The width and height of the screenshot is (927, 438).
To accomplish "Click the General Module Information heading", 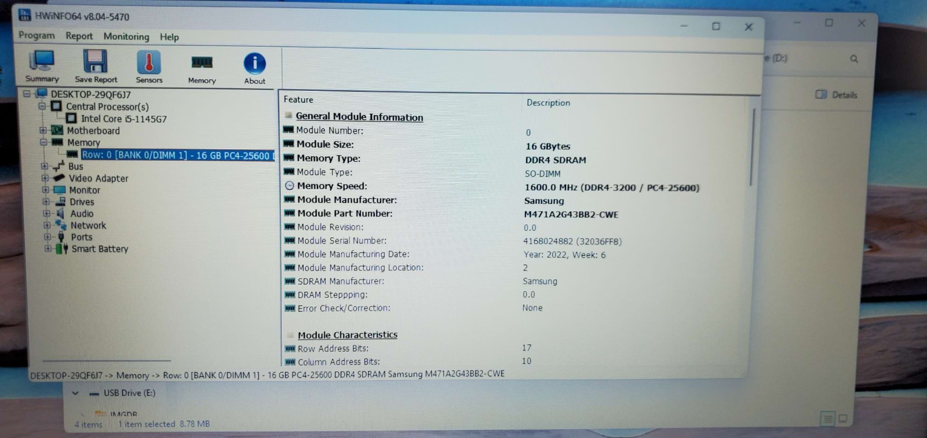I will (359, 117).
